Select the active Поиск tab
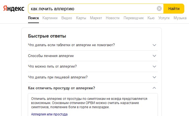The width and height of the screenshot is (189, 116). click(34, 18)
